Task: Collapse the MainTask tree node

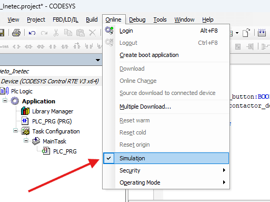Action: coord(26,141)
